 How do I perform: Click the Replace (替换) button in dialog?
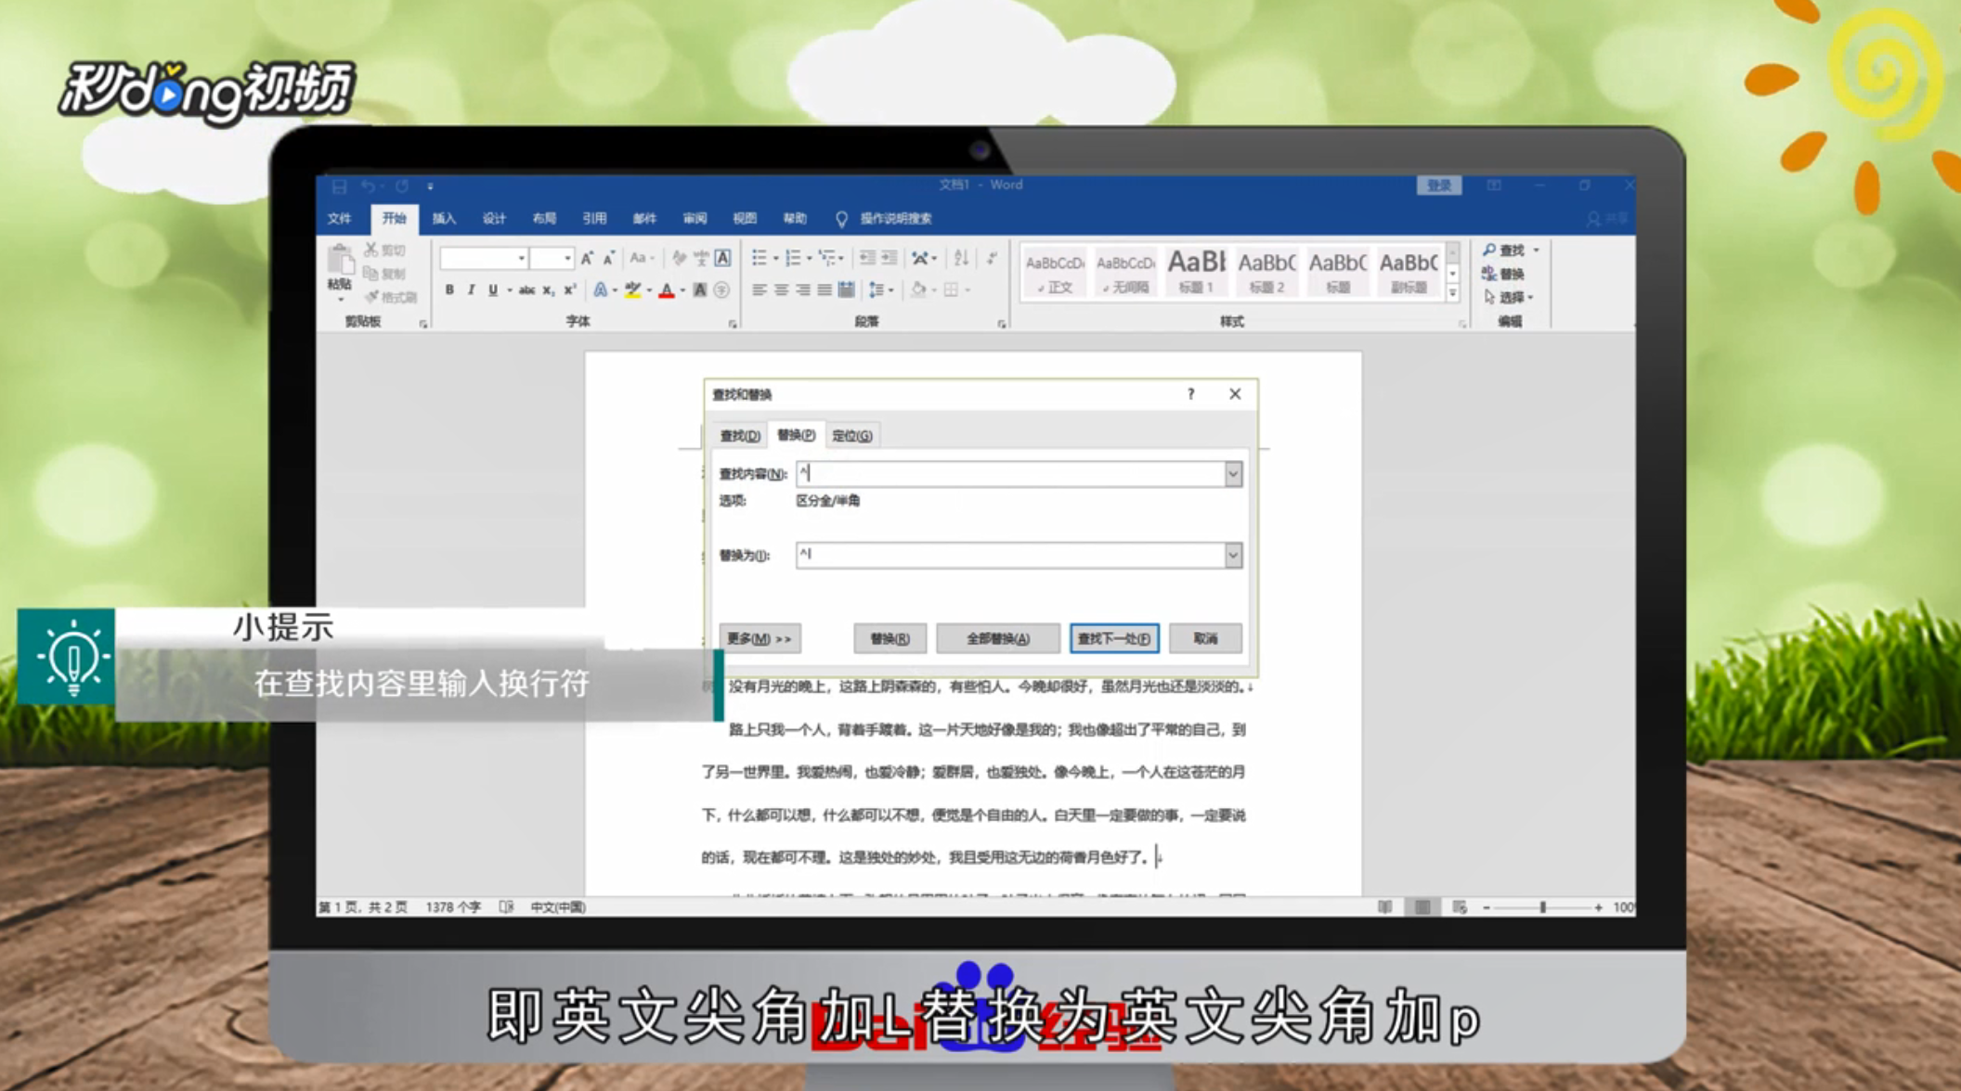pyautogui.click(x=890, y=638)
